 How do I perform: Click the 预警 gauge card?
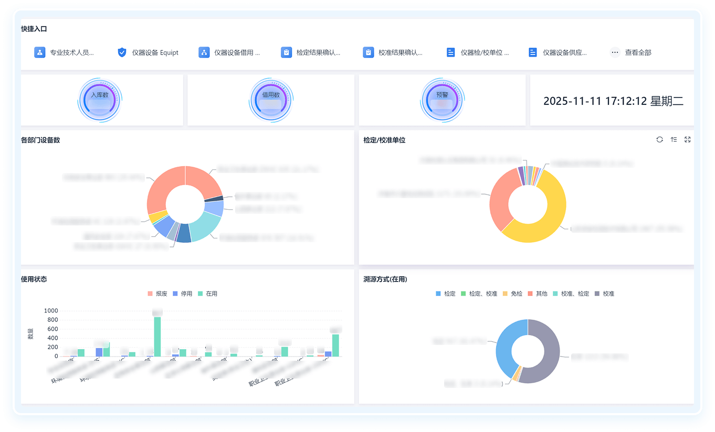pos(442,100)
